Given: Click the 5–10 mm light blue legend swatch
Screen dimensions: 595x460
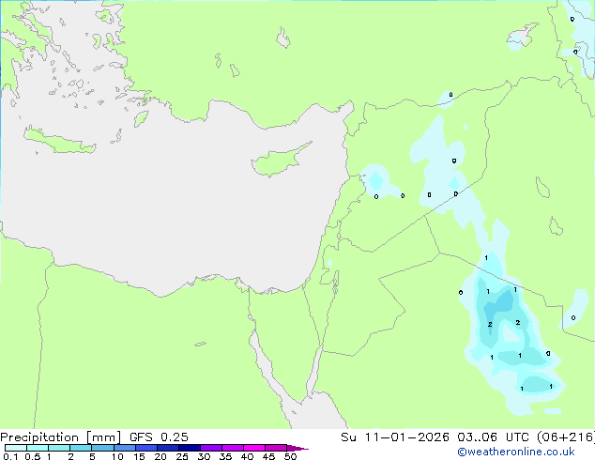Looking at the screenshot, I should pyautogui.click(x=102, y=448).
